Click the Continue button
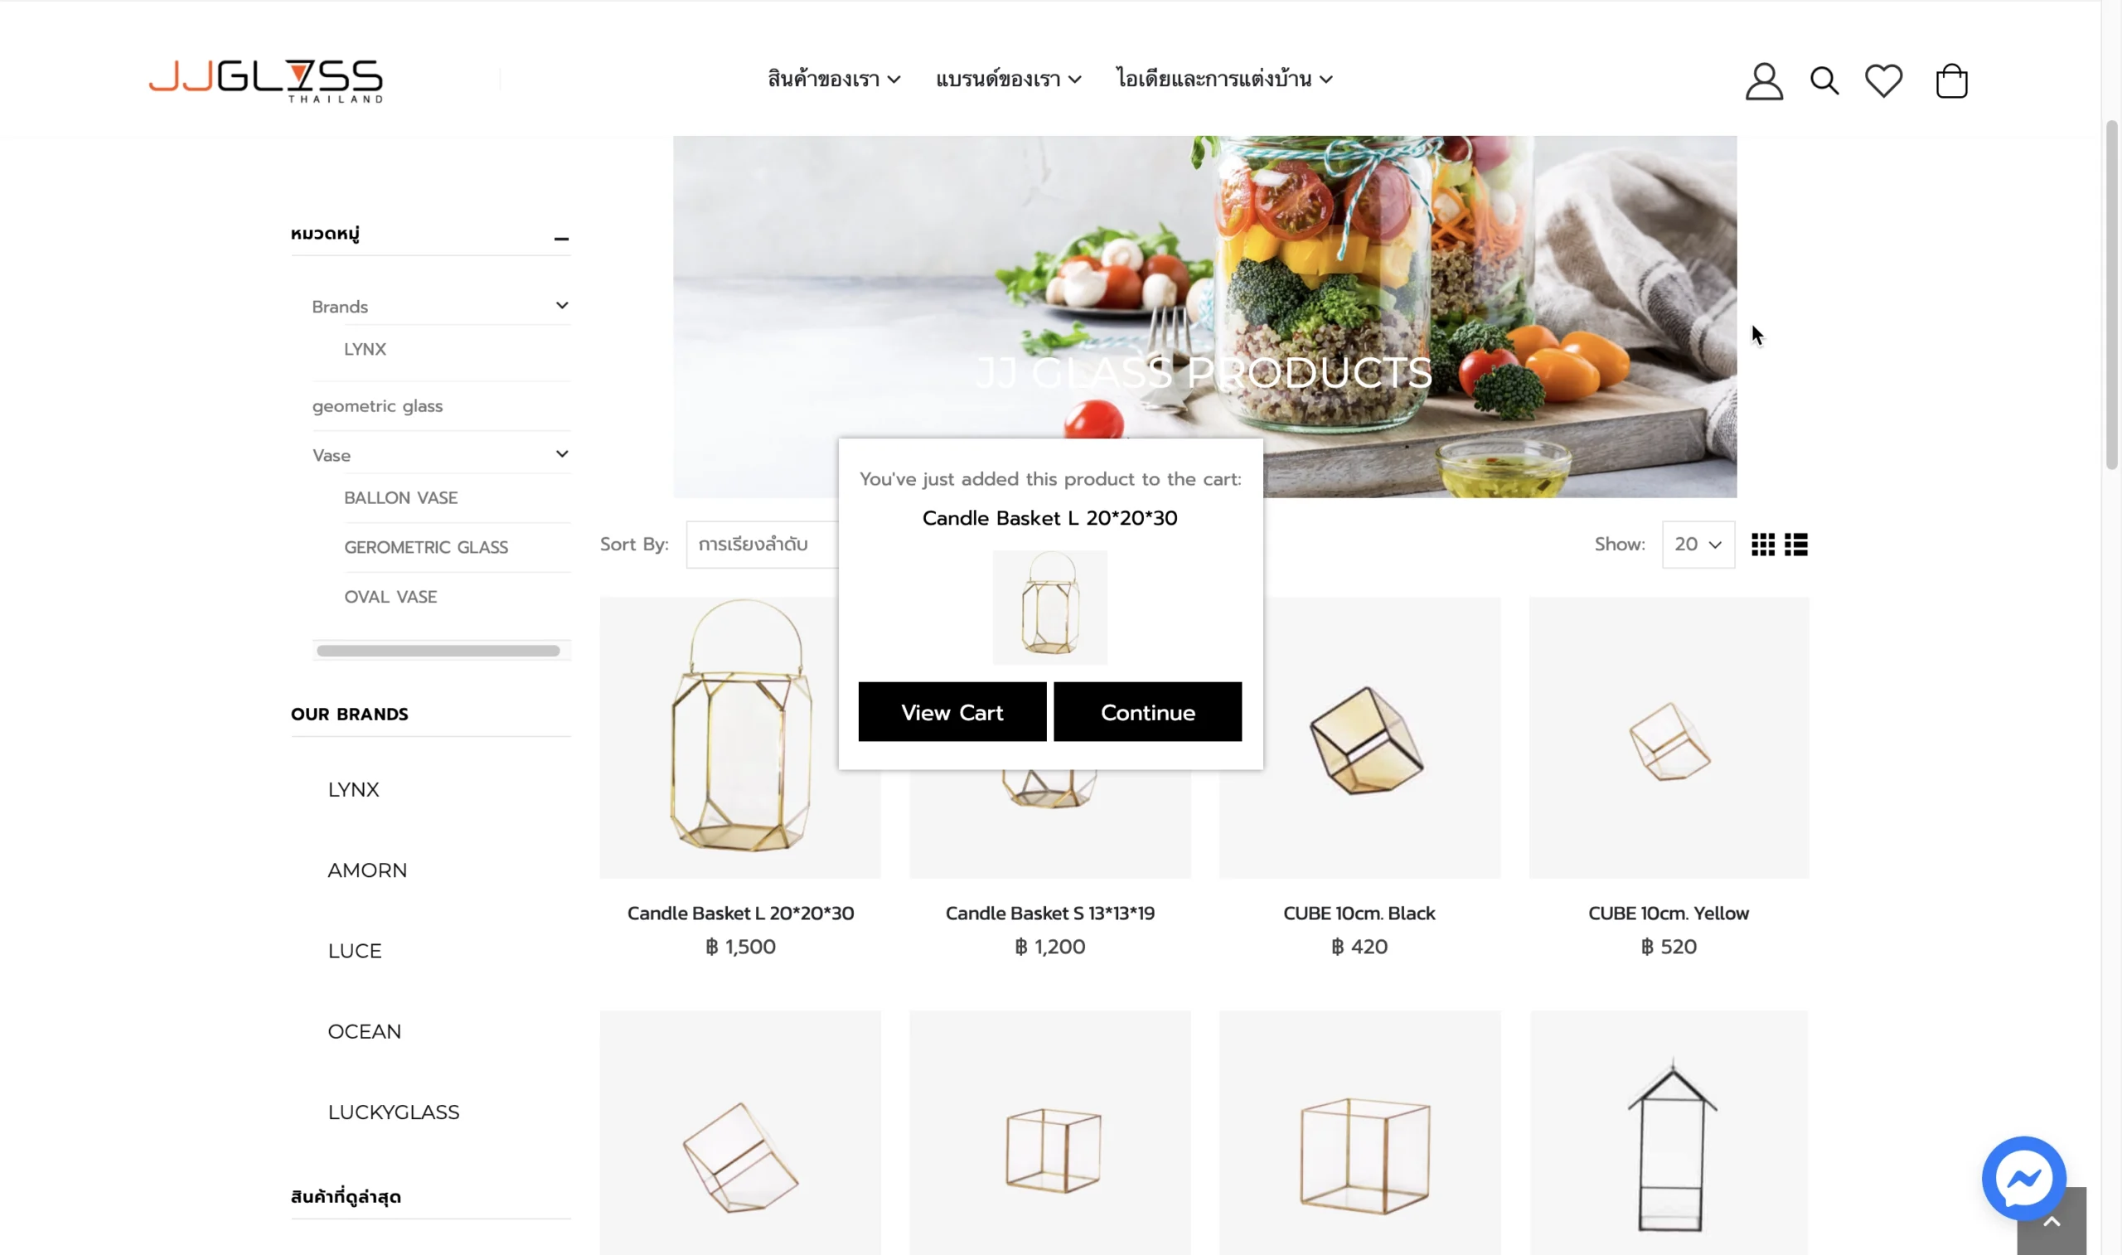The height and width of the screenshot is (1255, 2122). pos(1147,712)
